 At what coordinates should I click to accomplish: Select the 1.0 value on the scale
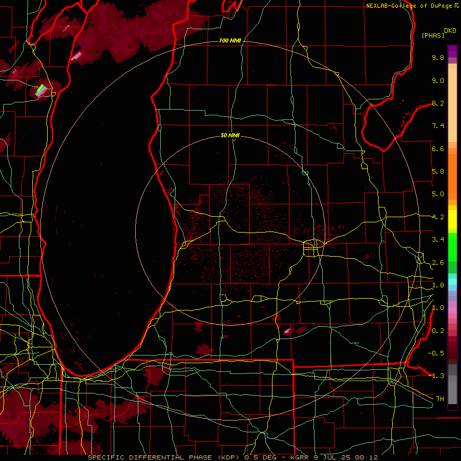438,308
